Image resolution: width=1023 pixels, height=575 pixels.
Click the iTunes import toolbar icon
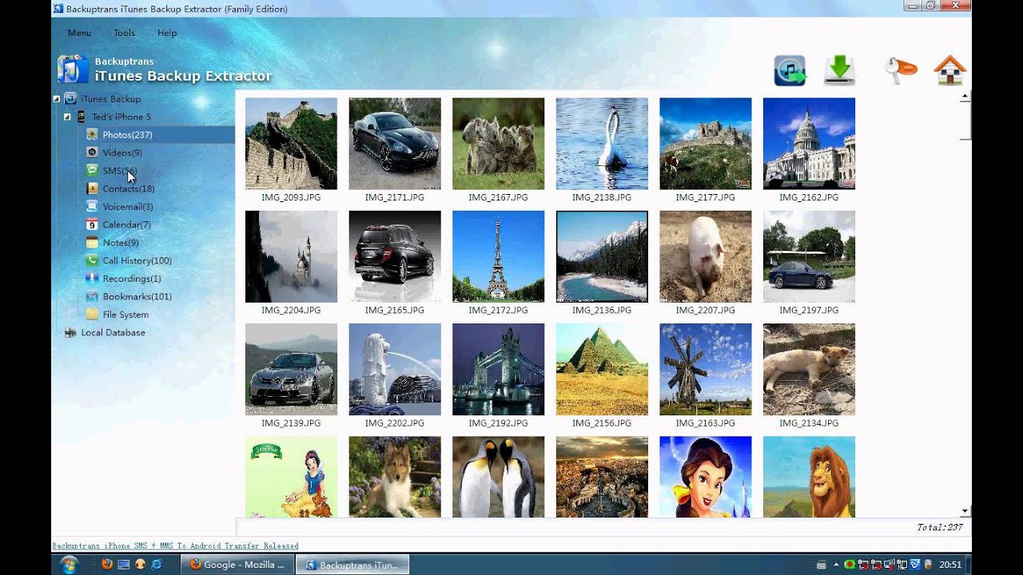(790, 70)
